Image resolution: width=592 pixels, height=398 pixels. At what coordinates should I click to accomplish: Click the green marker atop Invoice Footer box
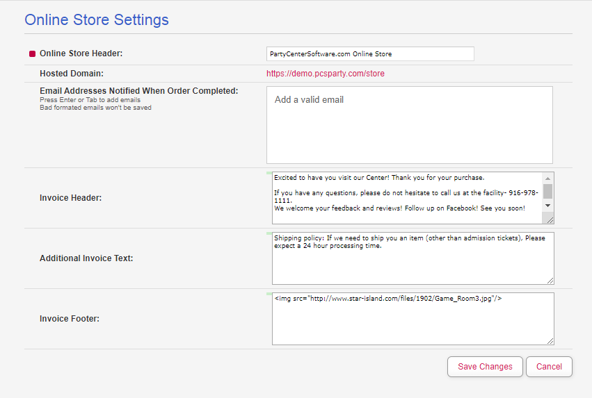click(x=269, y=294)
